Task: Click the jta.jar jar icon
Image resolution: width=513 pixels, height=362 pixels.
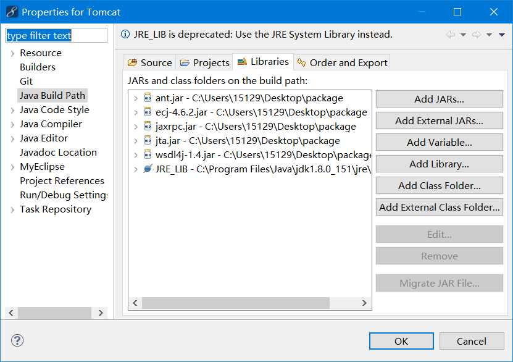Action: click(148, 140)
